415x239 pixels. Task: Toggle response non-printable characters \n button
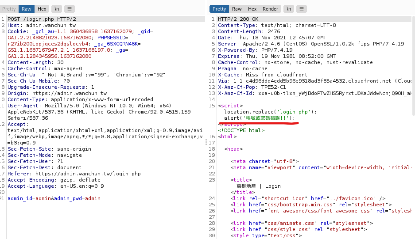click(289, 9)
